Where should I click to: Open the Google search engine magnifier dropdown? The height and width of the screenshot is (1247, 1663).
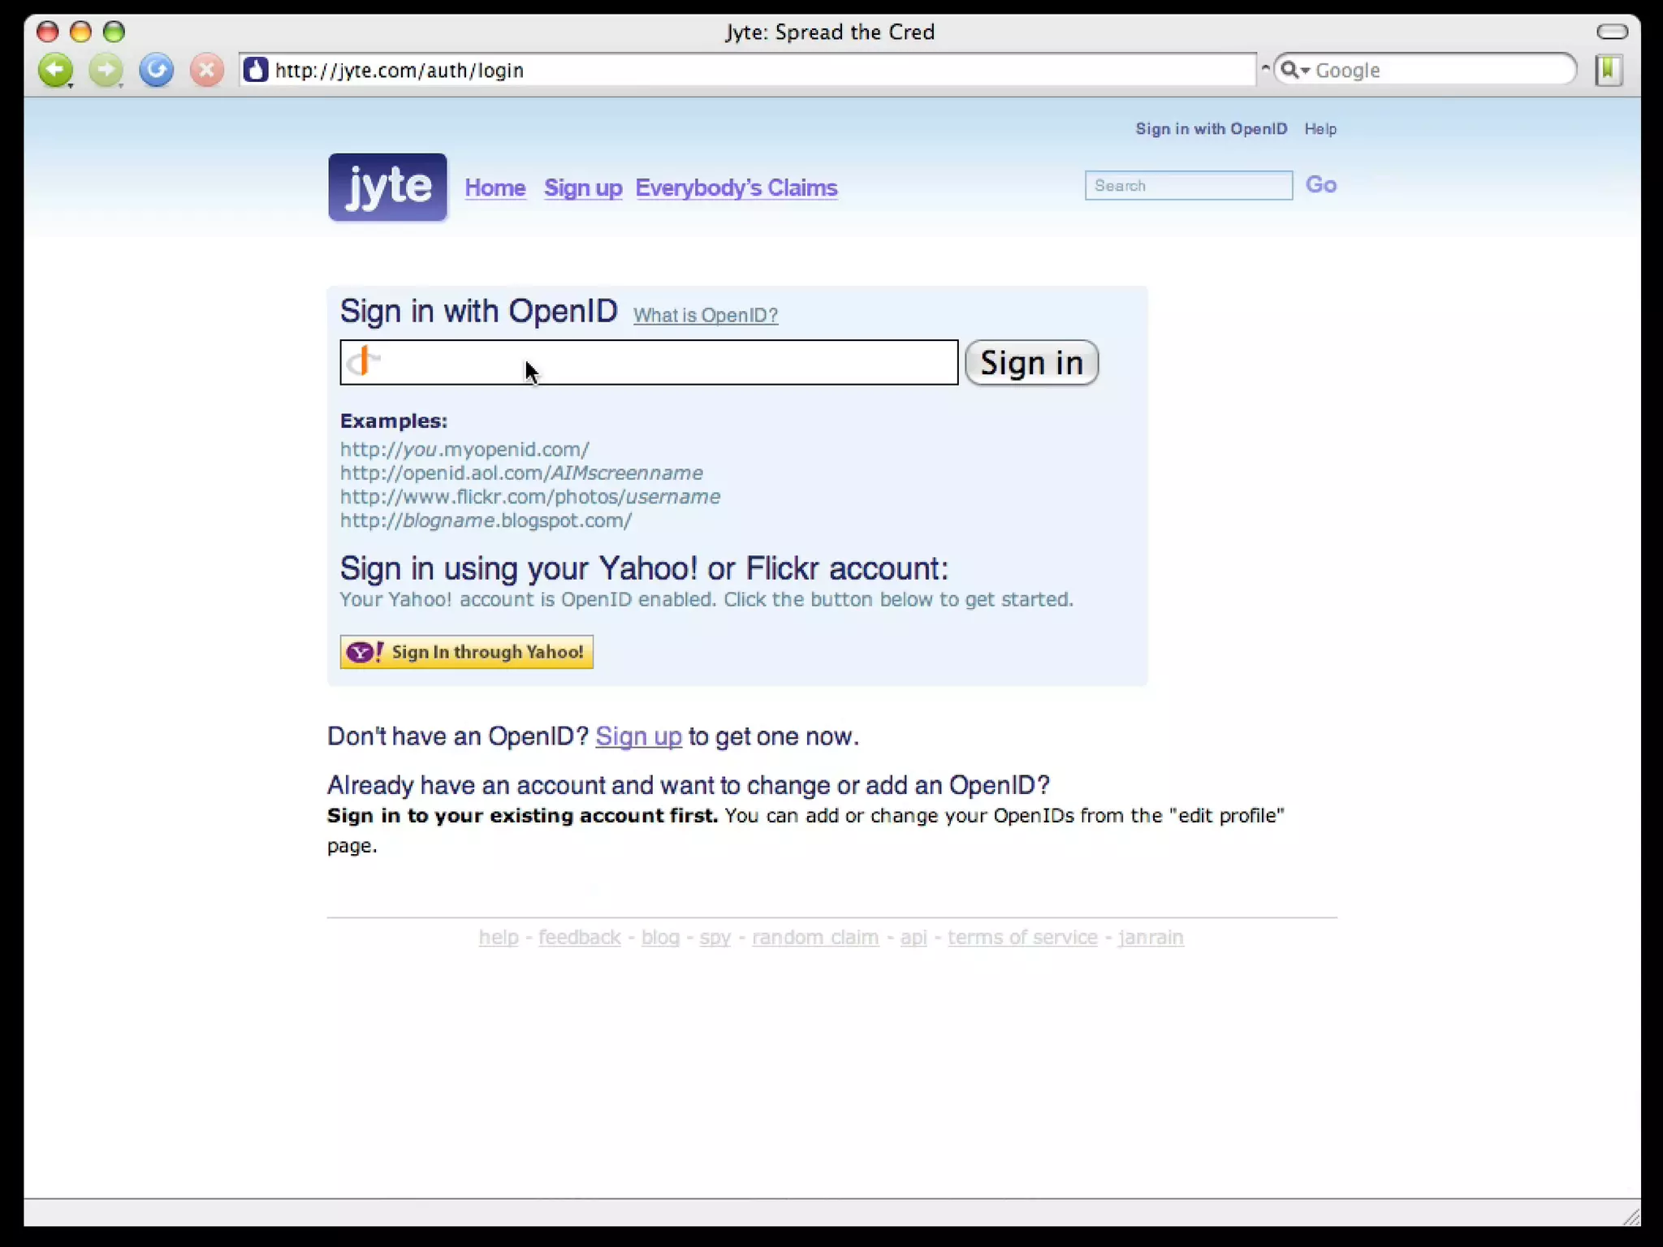click(x=1294, y=70)
